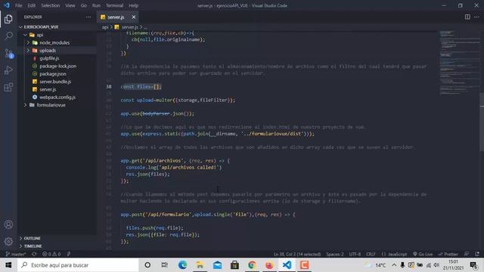Open Google Chrome from taskbar

[252, 265]
